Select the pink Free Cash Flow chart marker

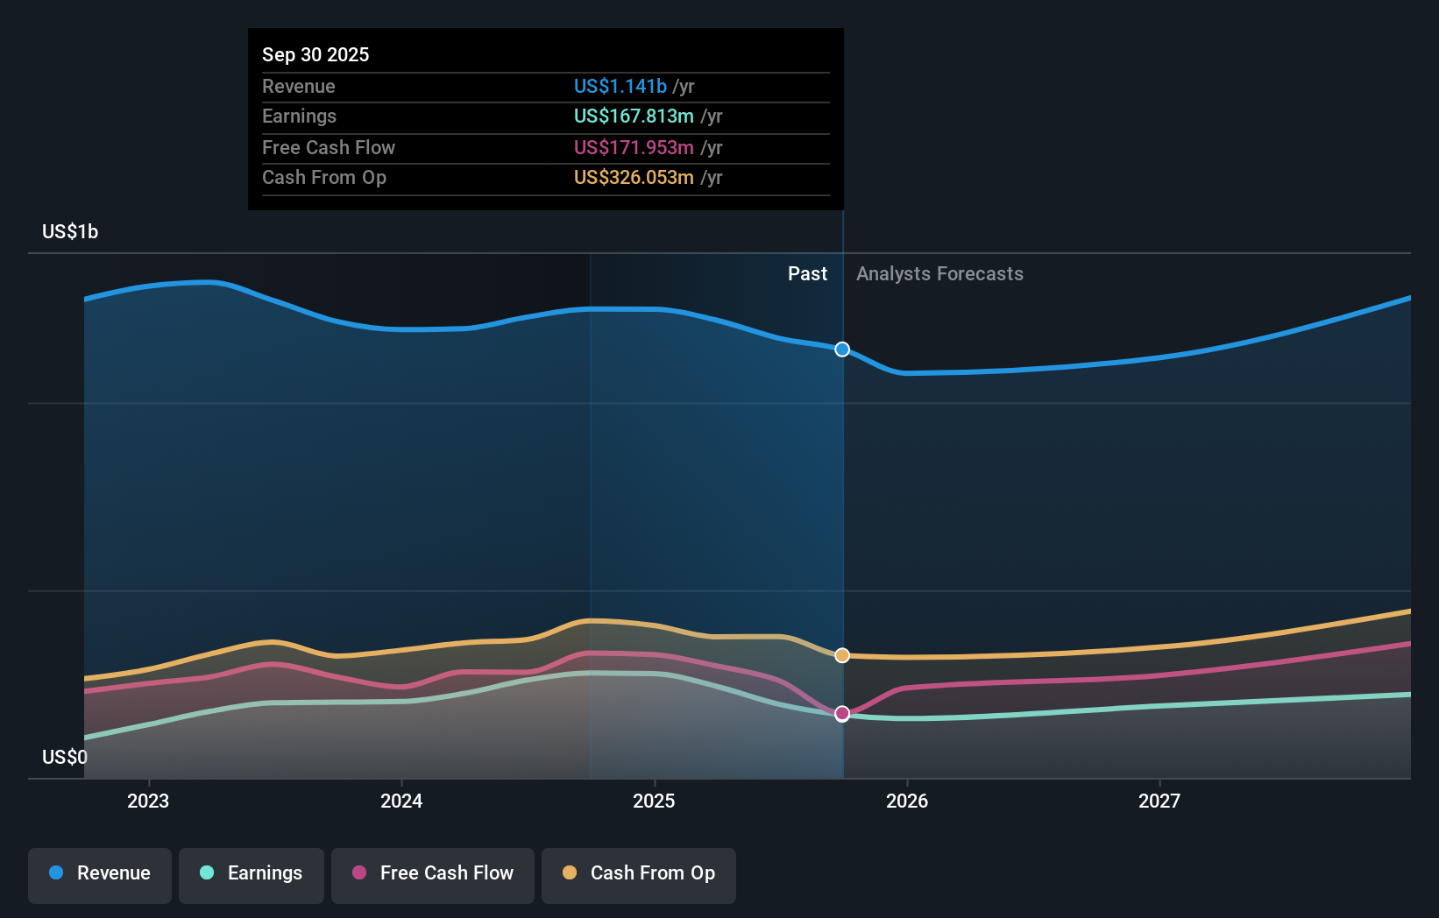pyautogui.click(x=842, y=714)
